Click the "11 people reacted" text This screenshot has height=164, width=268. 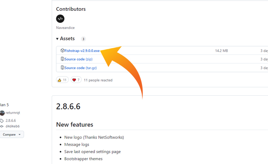coord(98,80)
